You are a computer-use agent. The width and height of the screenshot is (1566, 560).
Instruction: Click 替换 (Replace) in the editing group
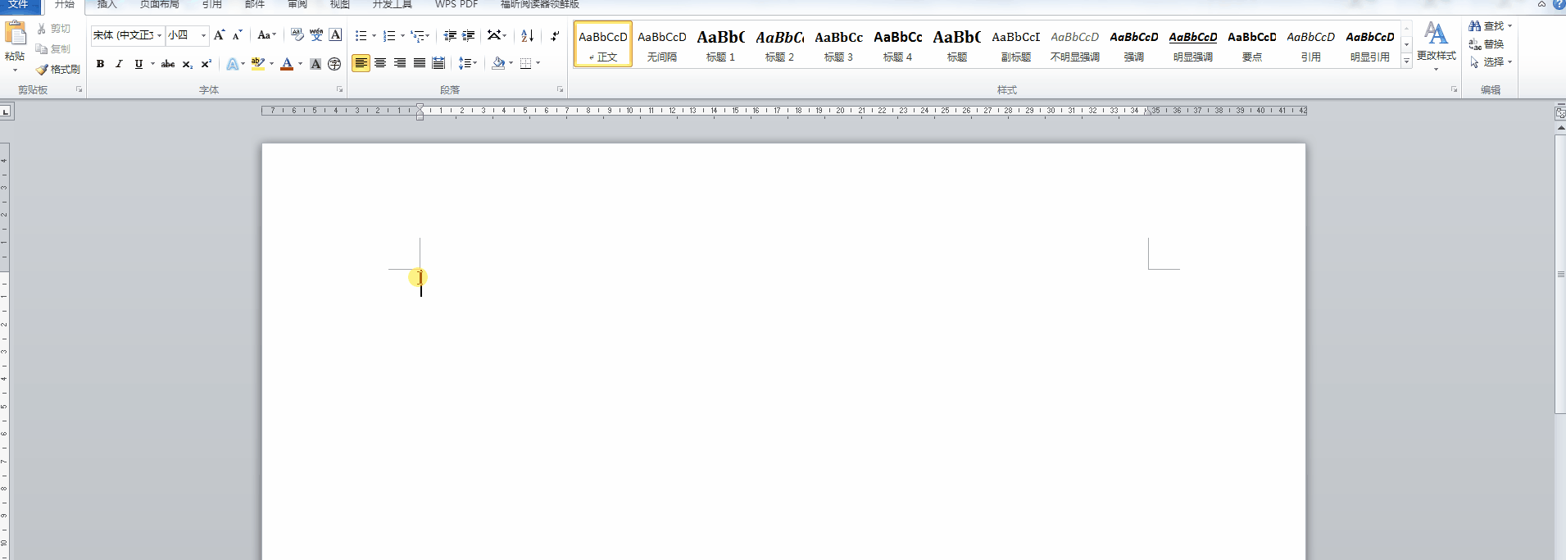(1487, 44)
